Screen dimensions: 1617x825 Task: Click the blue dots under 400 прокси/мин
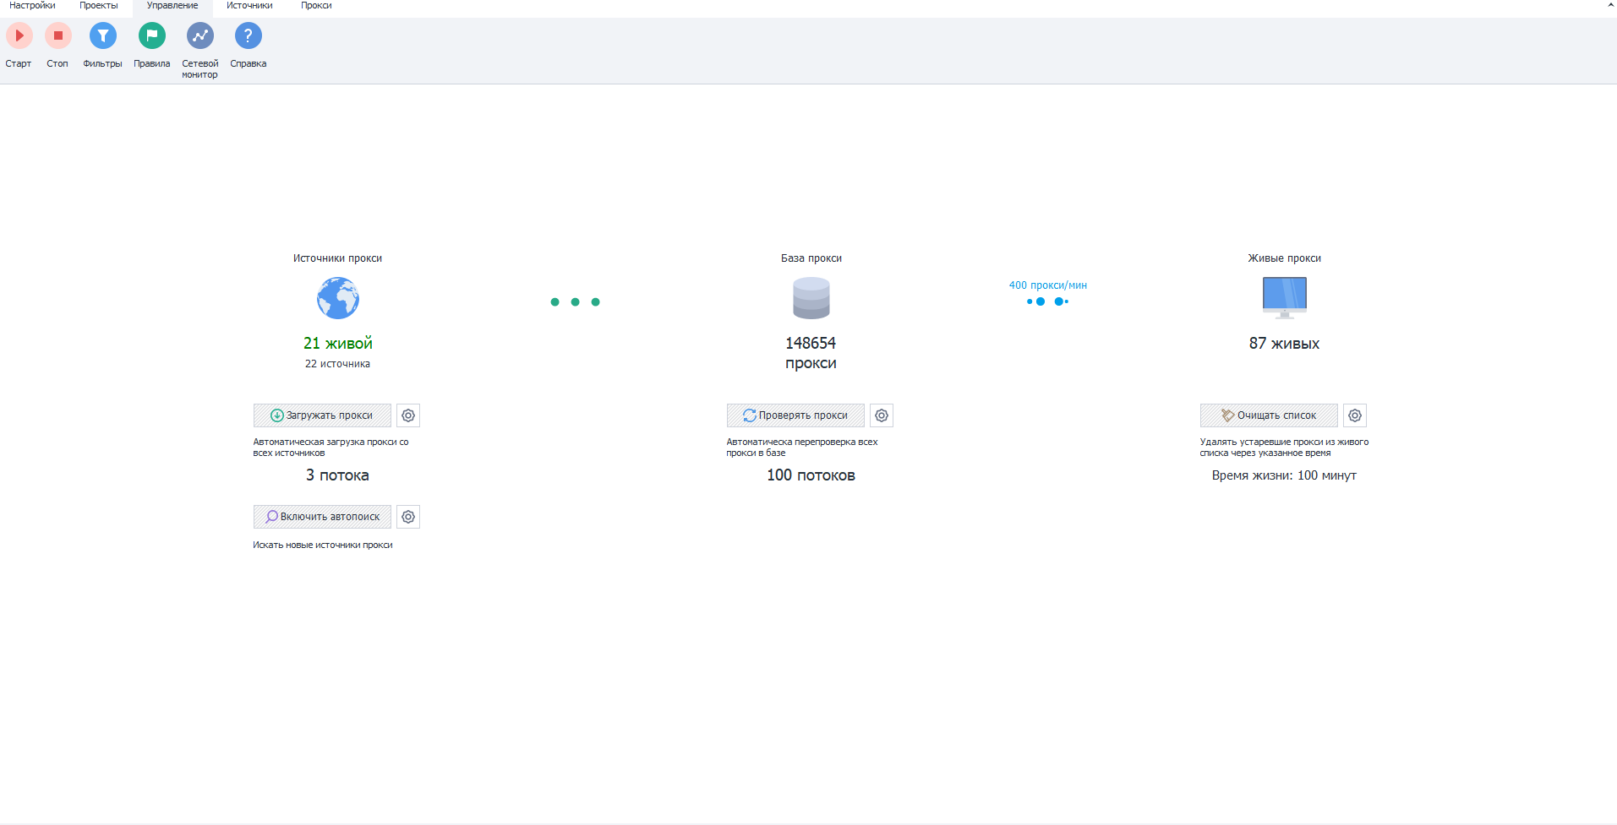click(x=1048, y=301)
